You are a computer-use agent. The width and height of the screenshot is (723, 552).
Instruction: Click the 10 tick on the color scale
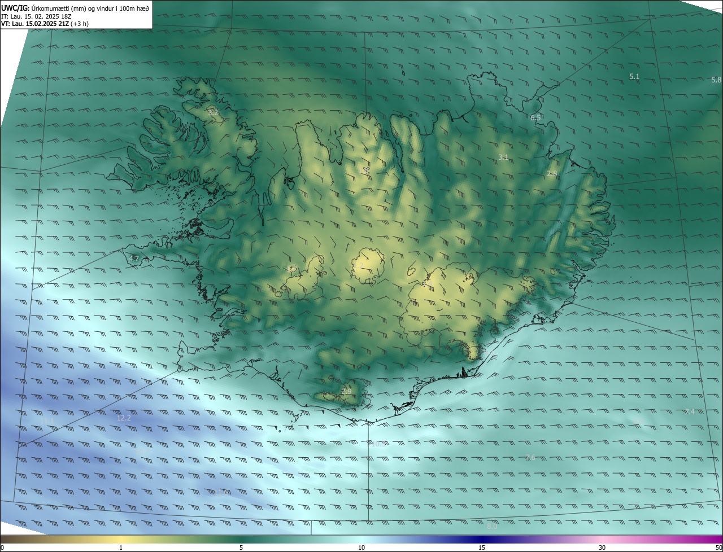tap(361, 547)
